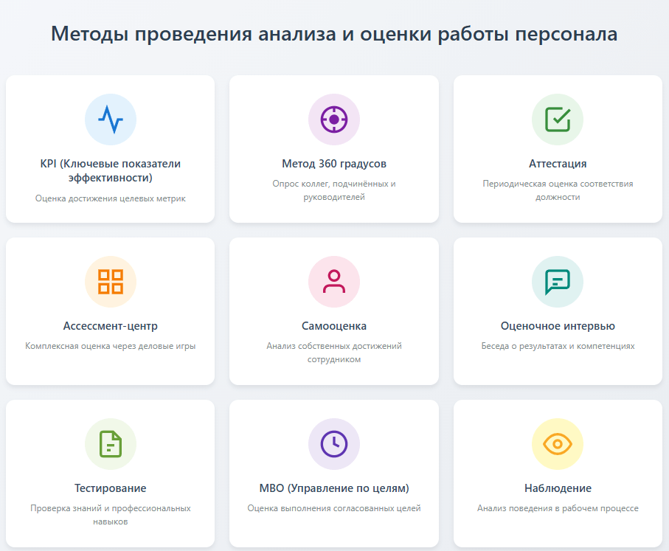Click description "Оценка достижения целевых метрик"
The height and width of the screenshot is (551, 669).
(x=111, y=198)
